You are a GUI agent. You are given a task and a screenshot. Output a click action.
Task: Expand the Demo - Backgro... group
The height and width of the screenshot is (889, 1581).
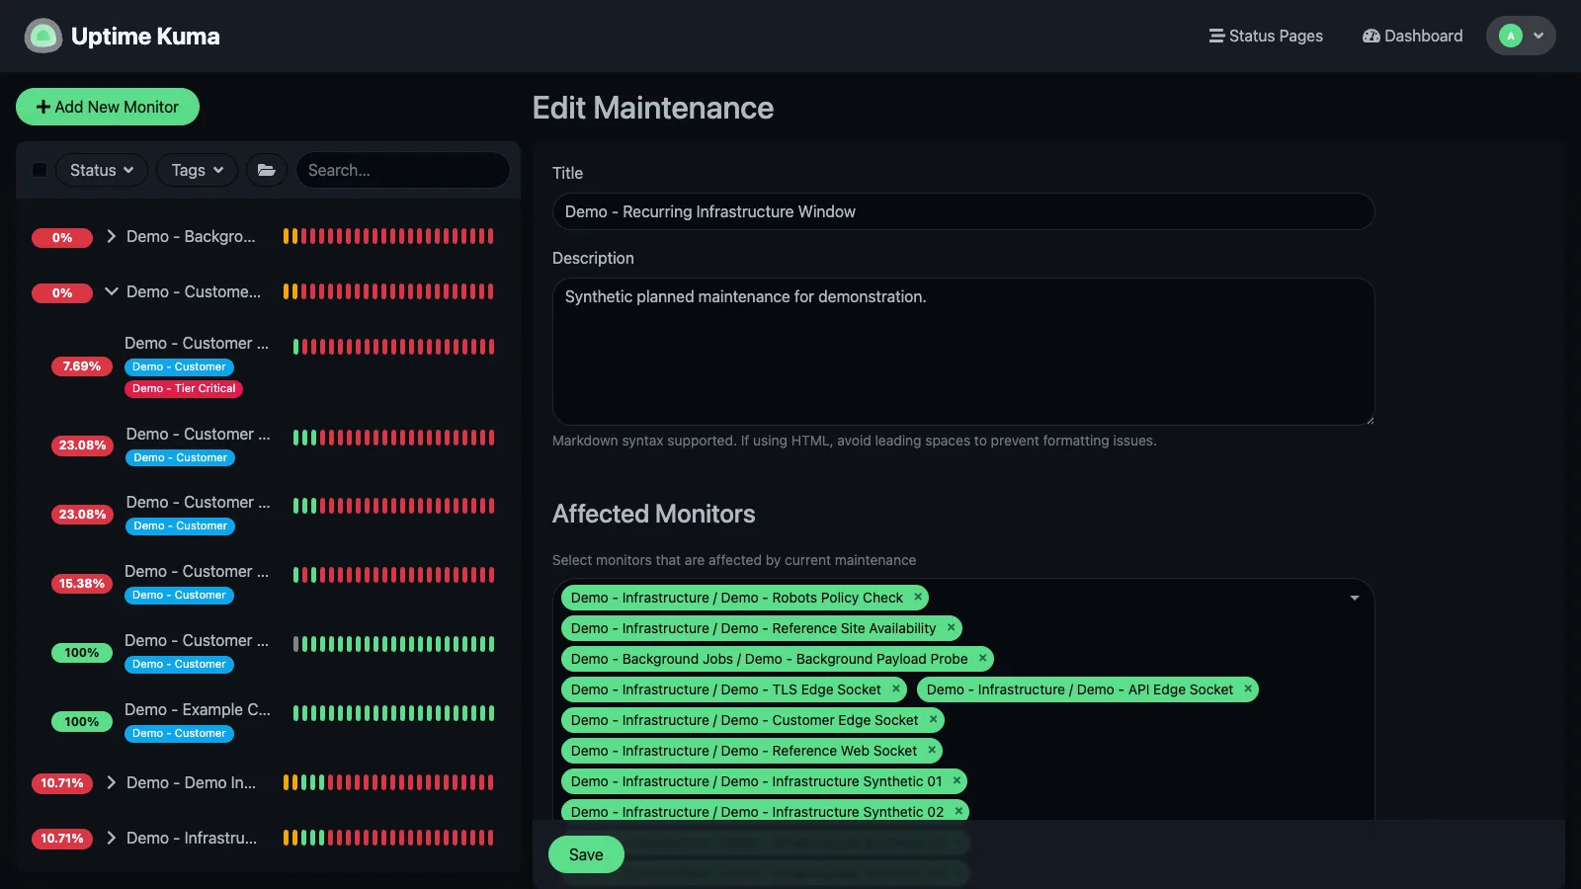pyautogui.click(x=112, y=236)
